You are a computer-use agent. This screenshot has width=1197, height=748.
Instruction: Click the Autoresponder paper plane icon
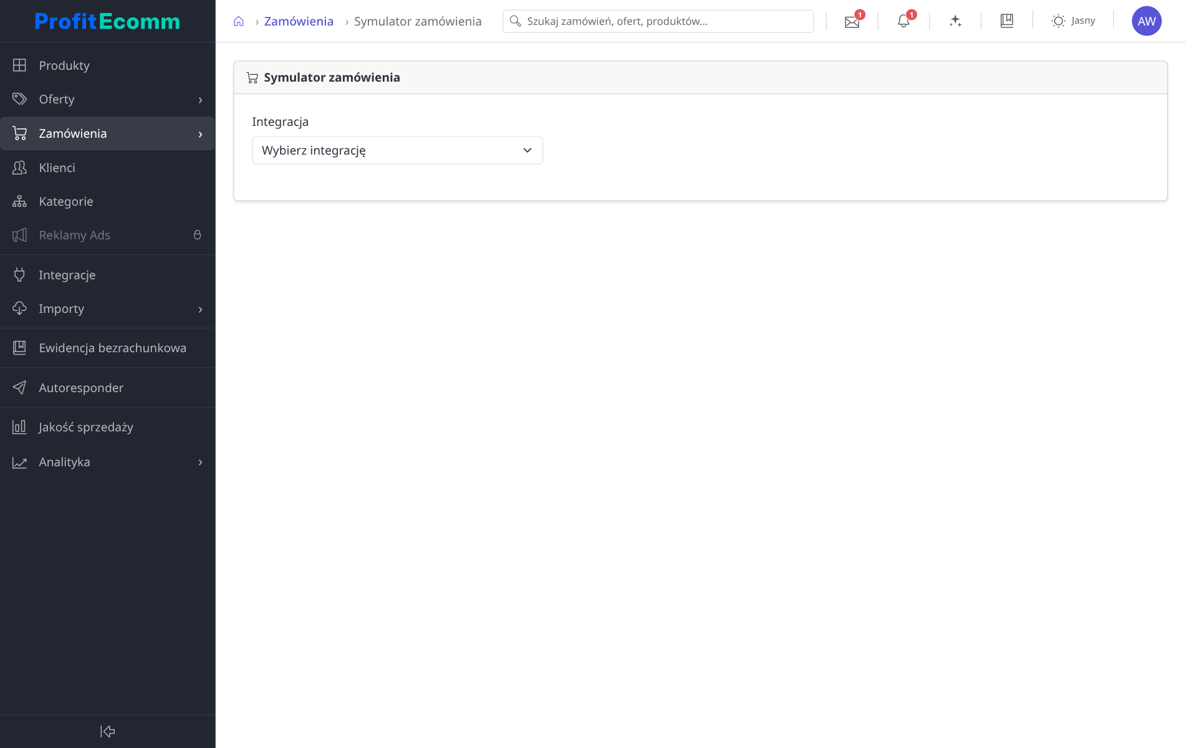coord(19,387)
